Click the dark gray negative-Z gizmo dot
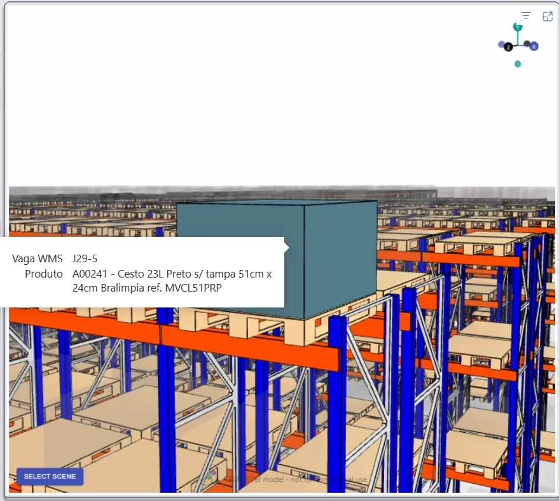This screenshot has width=559, height=501. coord(527,43)
